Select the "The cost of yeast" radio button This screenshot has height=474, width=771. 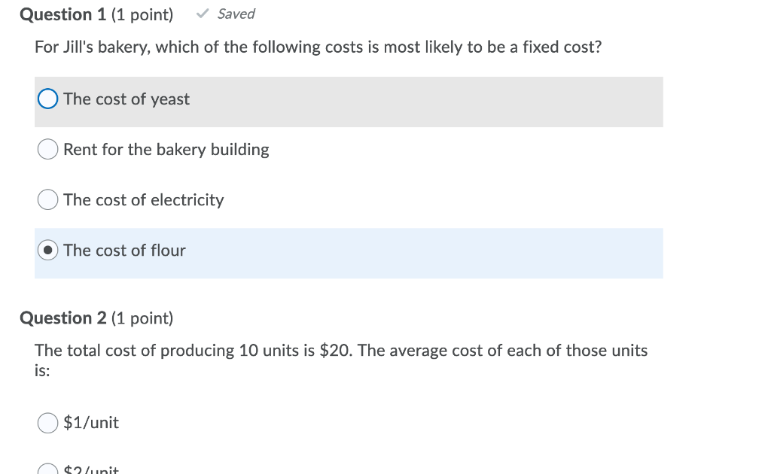coord(47,99)
